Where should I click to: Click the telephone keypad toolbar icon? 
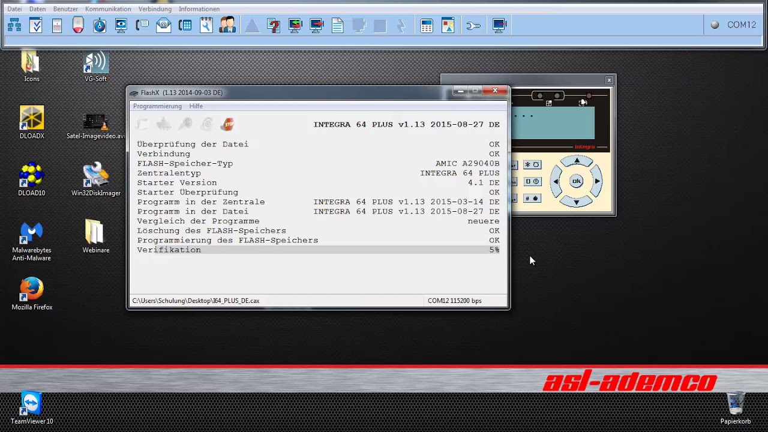(185, 25)
